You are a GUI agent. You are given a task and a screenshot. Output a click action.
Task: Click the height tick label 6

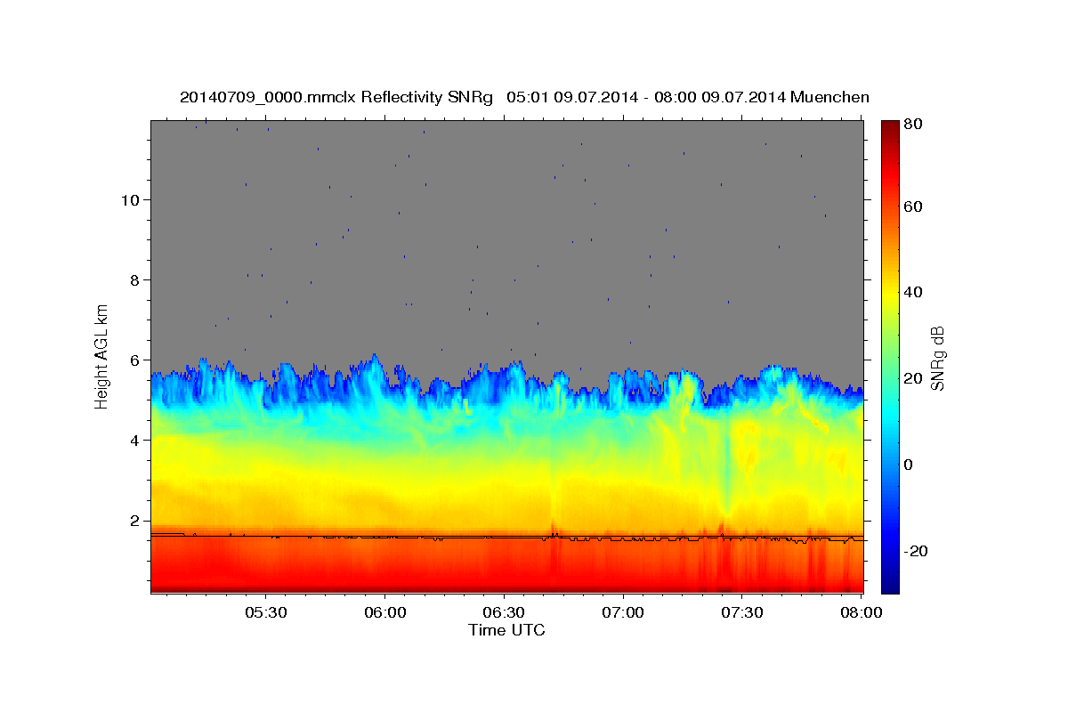(134, 360)
